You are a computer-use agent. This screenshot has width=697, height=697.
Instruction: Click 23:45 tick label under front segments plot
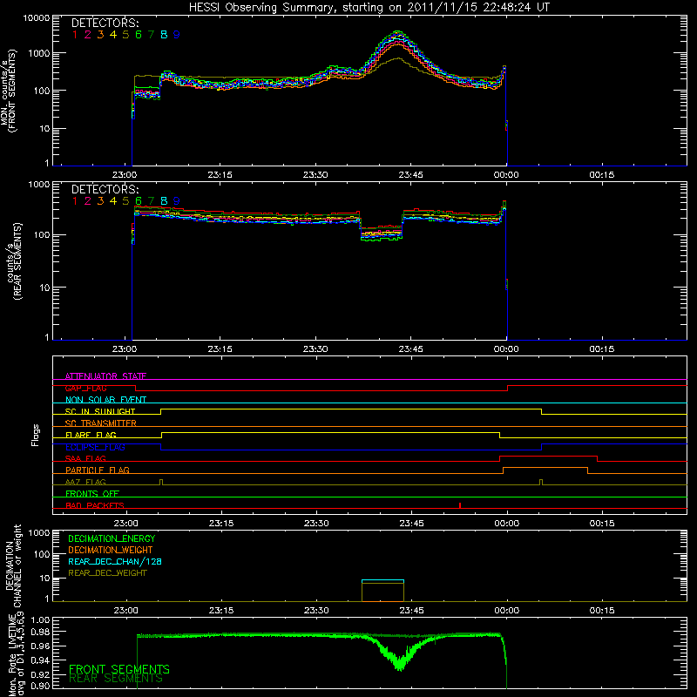click(x=410, y=175)
